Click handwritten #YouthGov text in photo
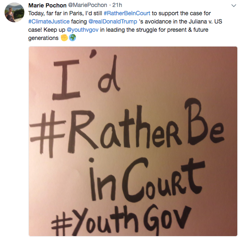This screenshot has height=239, width=241. point(121,220)
